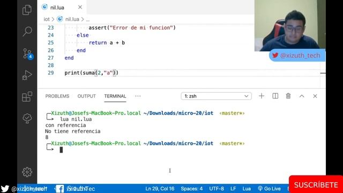
Task: Change indentation via Spaces: 4
Action: (192, 189)
